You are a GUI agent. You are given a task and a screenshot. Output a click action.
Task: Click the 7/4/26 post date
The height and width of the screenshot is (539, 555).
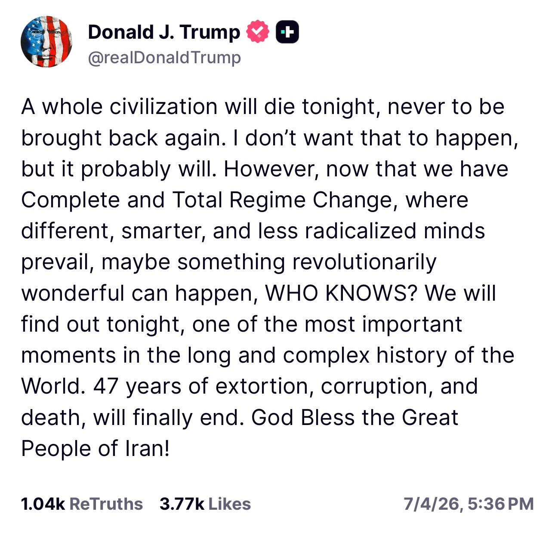tap(432, 504)
